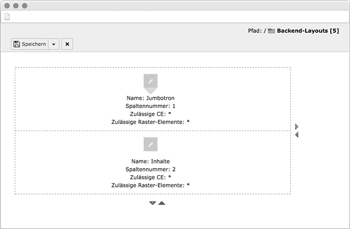Select the Name: Inhalte text
The width and height of the screenshot is (350, 229).
[x=150, y=161]
